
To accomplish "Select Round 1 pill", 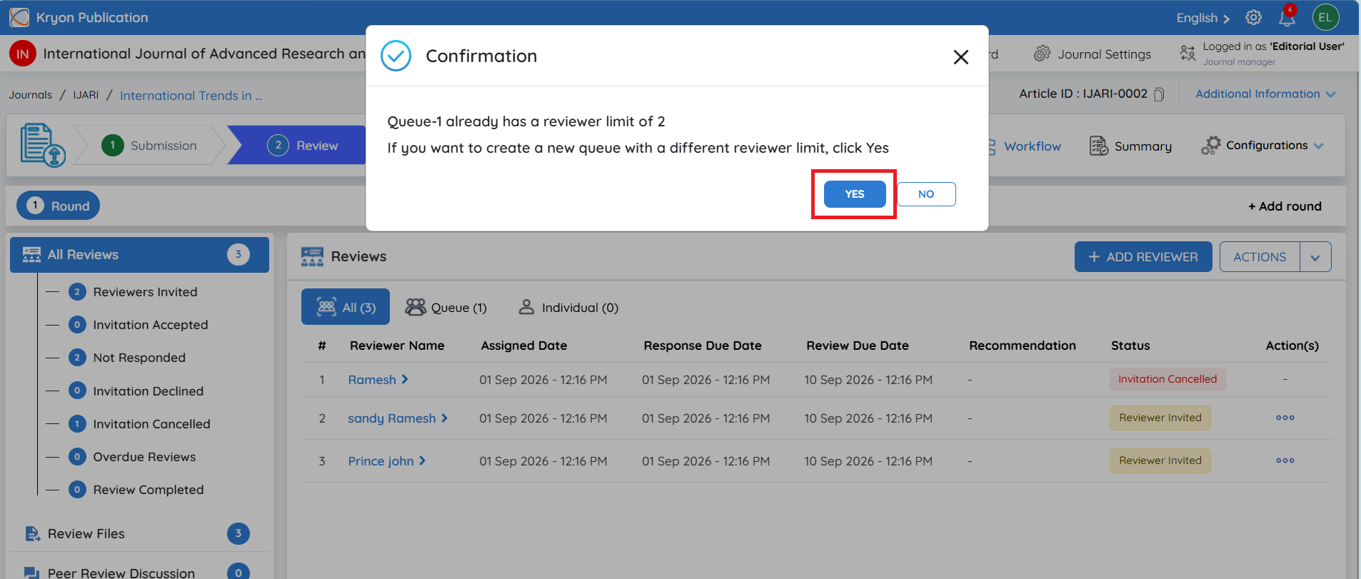I will pos(58,206).
